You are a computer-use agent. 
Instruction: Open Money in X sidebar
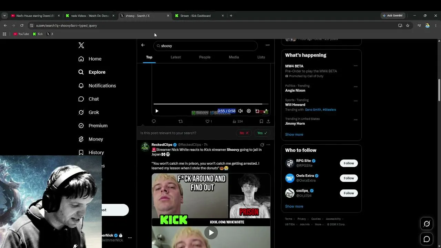coord(91,139)
